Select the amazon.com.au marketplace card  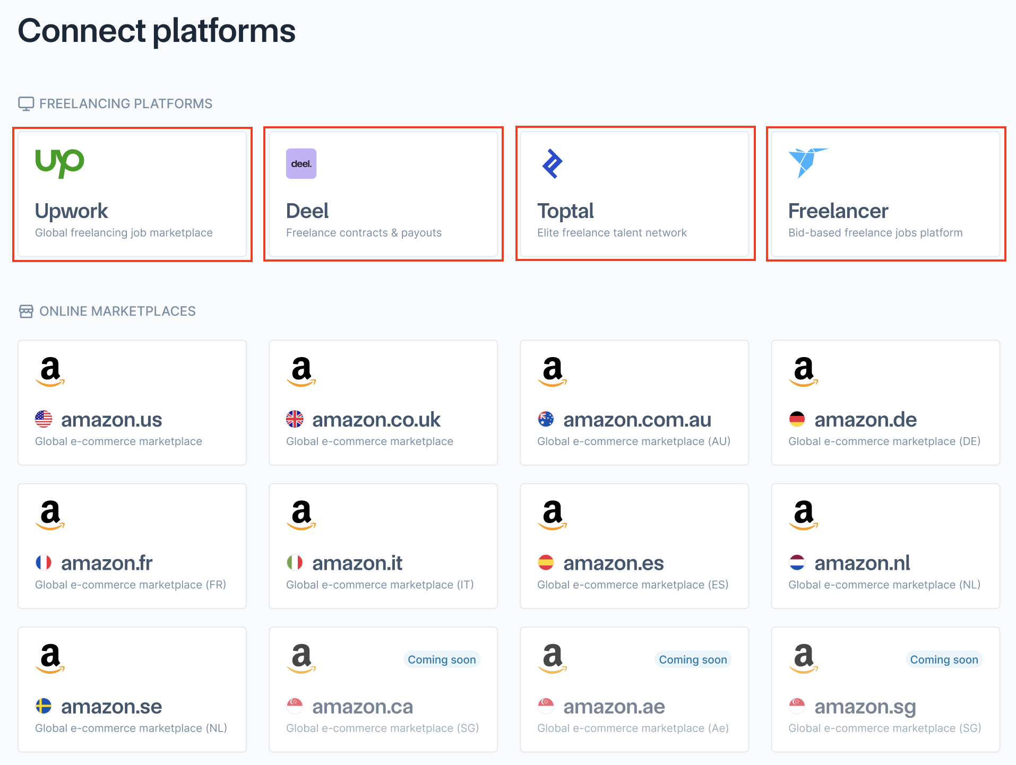click(634, 402)
